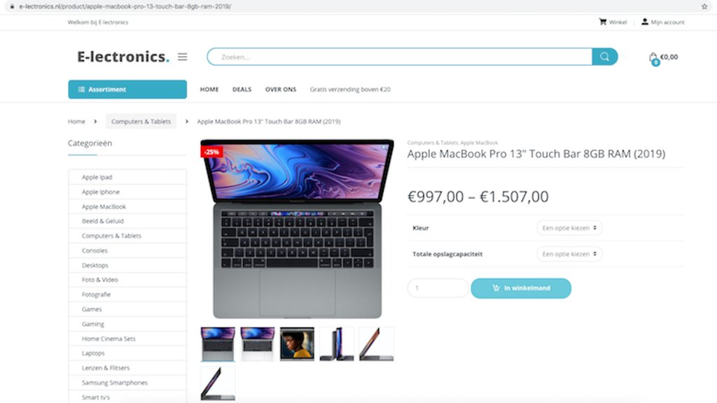Expand the Kleur option dropdown
Screen dimensions: 717x403
[x=569, y=227]
